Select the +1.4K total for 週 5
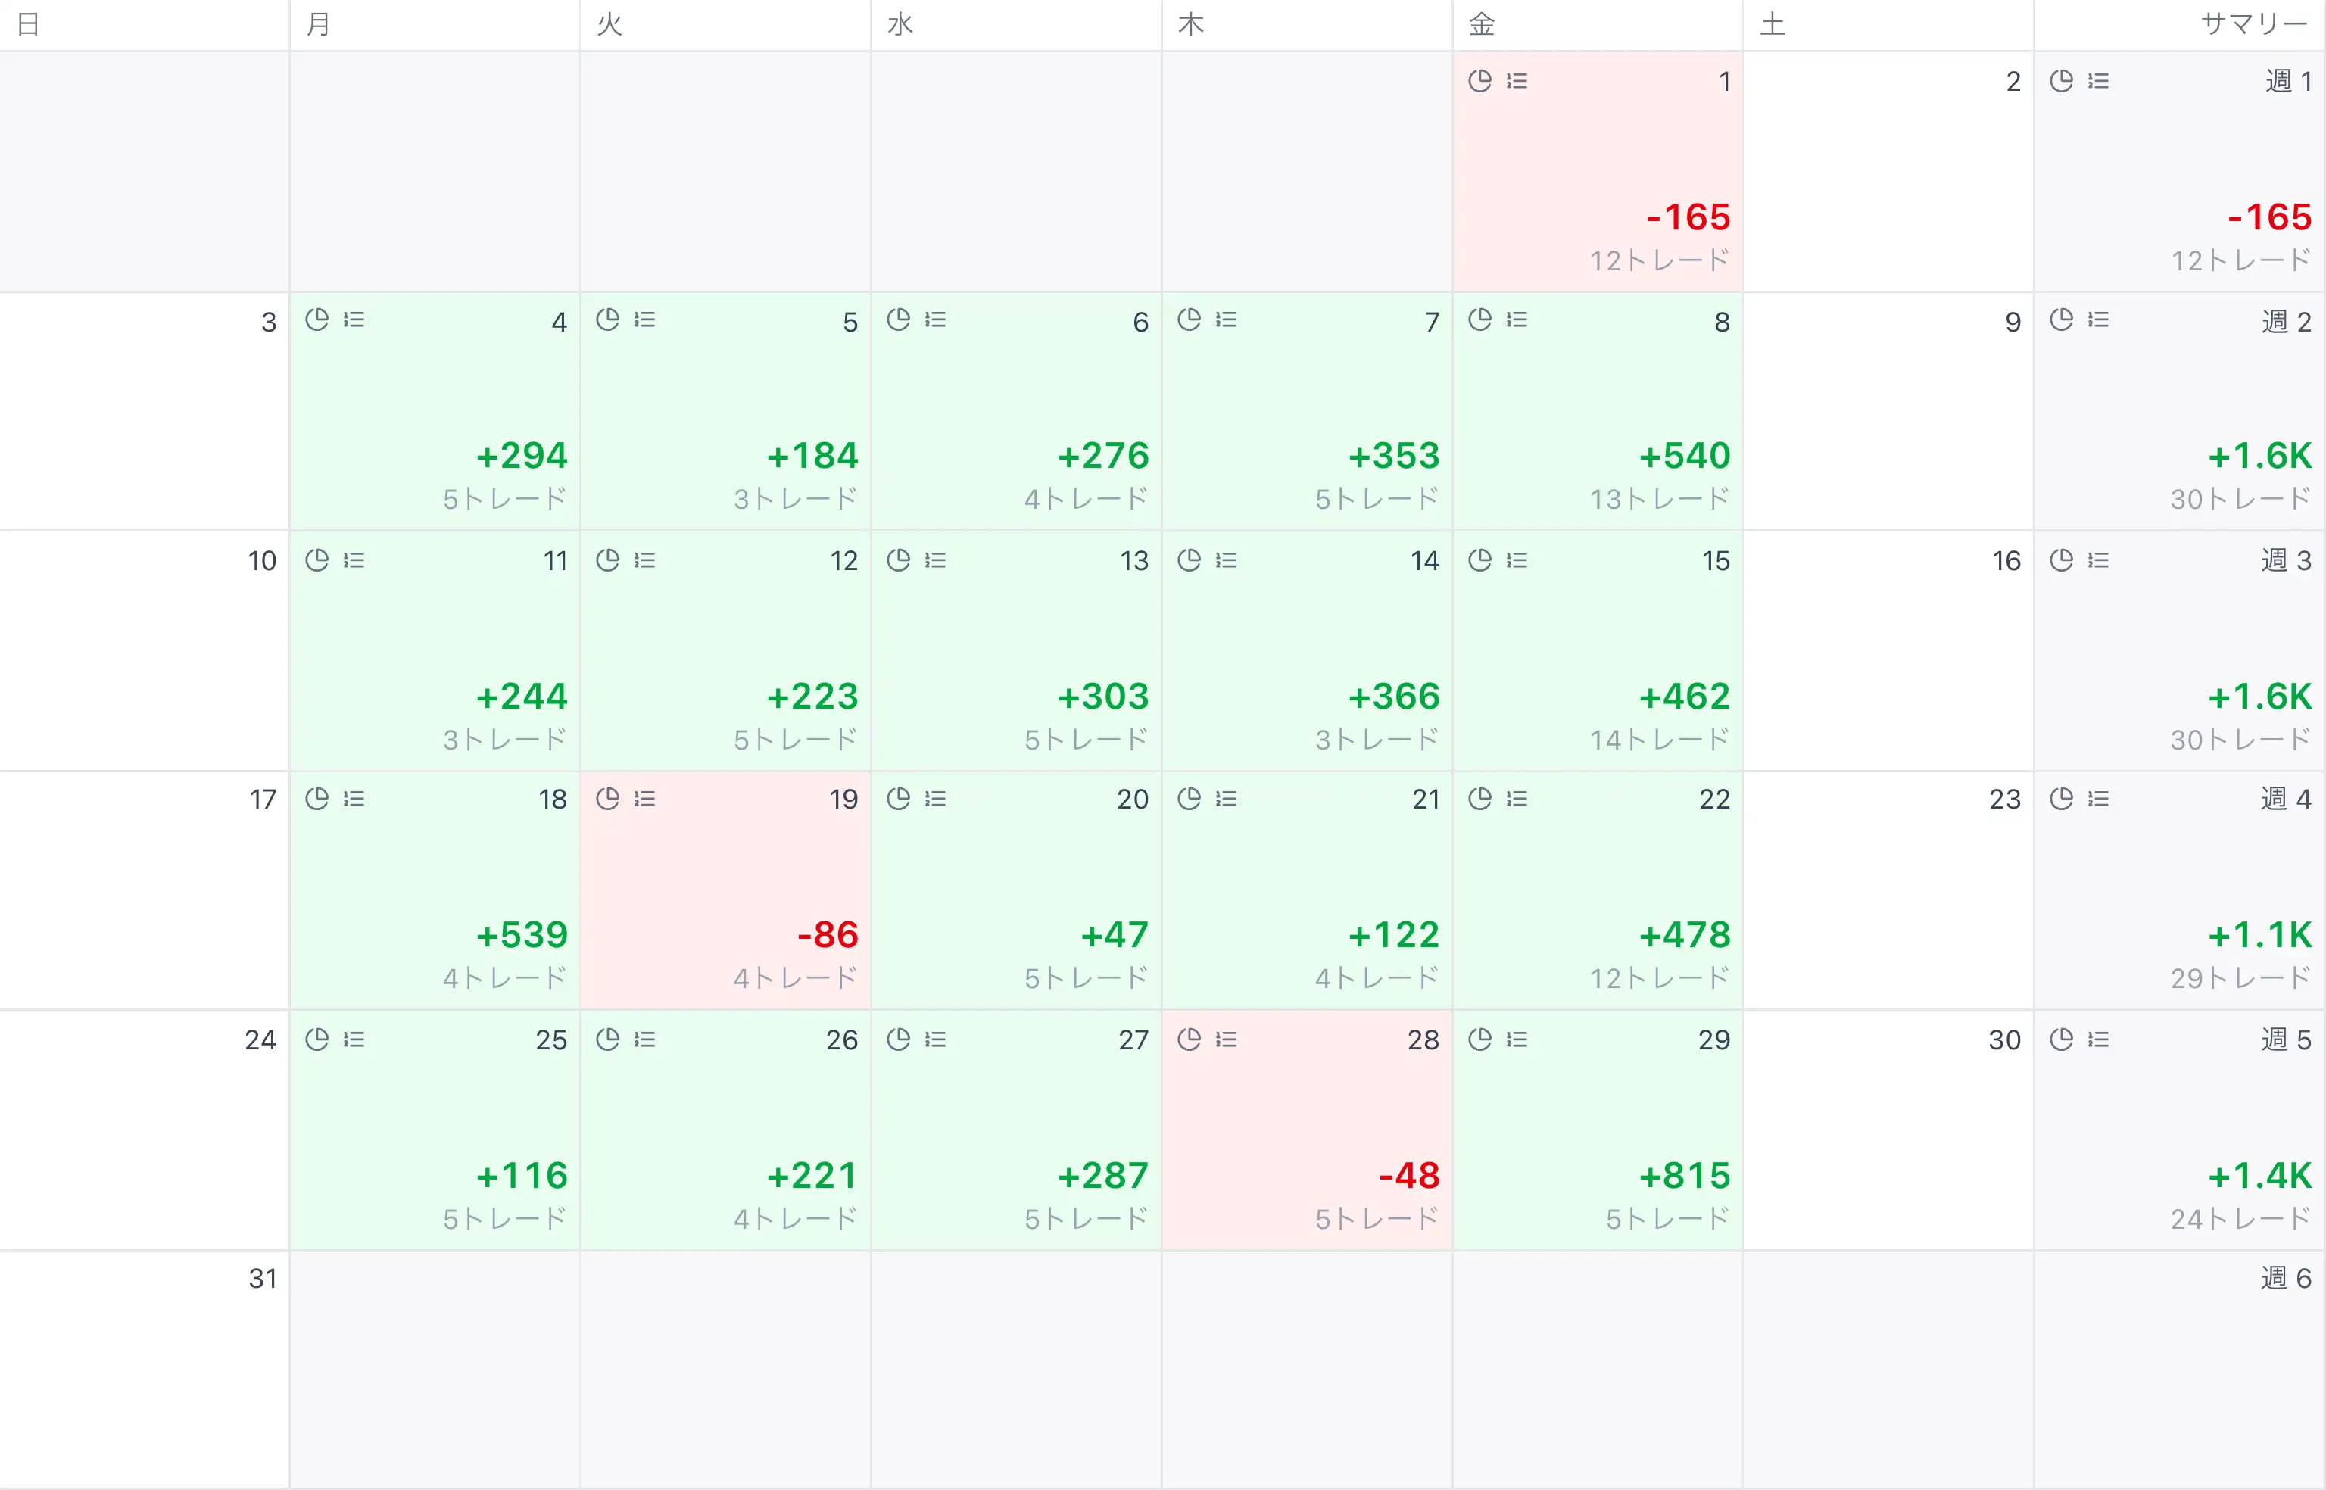 [2259, 1174]
